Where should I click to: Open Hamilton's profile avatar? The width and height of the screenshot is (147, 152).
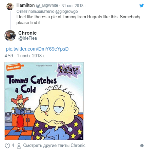(10, 6)
